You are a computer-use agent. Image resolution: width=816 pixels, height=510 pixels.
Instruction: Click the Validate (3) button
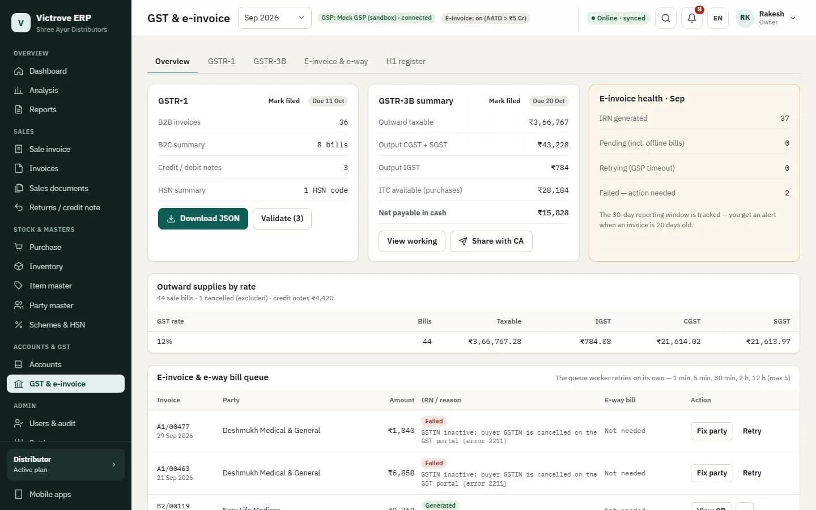pos(282,218)
